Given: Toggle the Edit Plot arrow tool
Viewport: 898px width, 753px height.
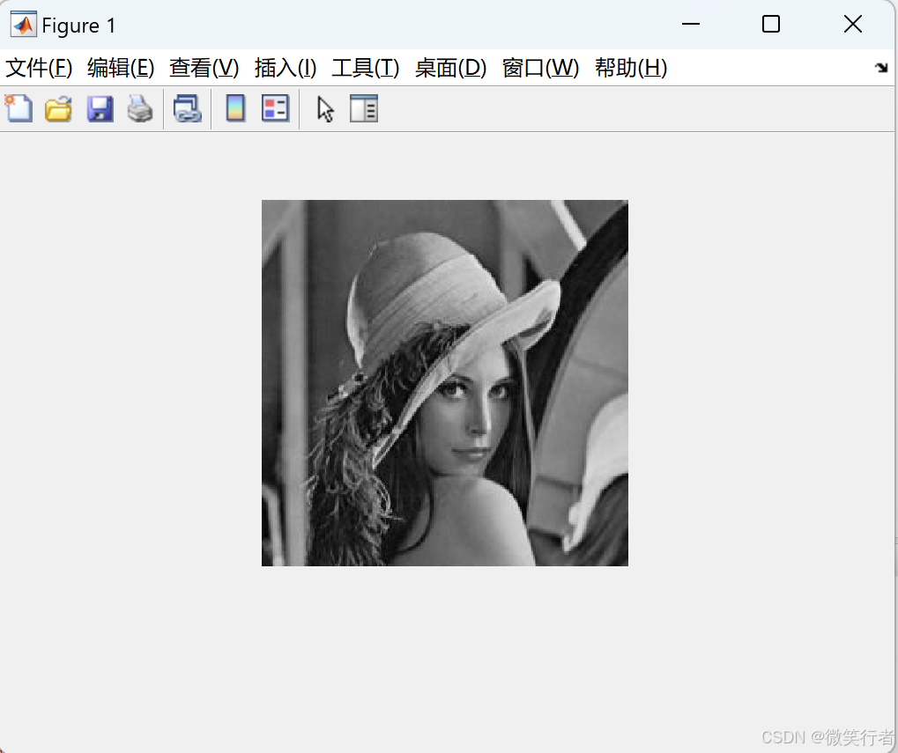Looking at the screenshot, I should tap(325, 108).
